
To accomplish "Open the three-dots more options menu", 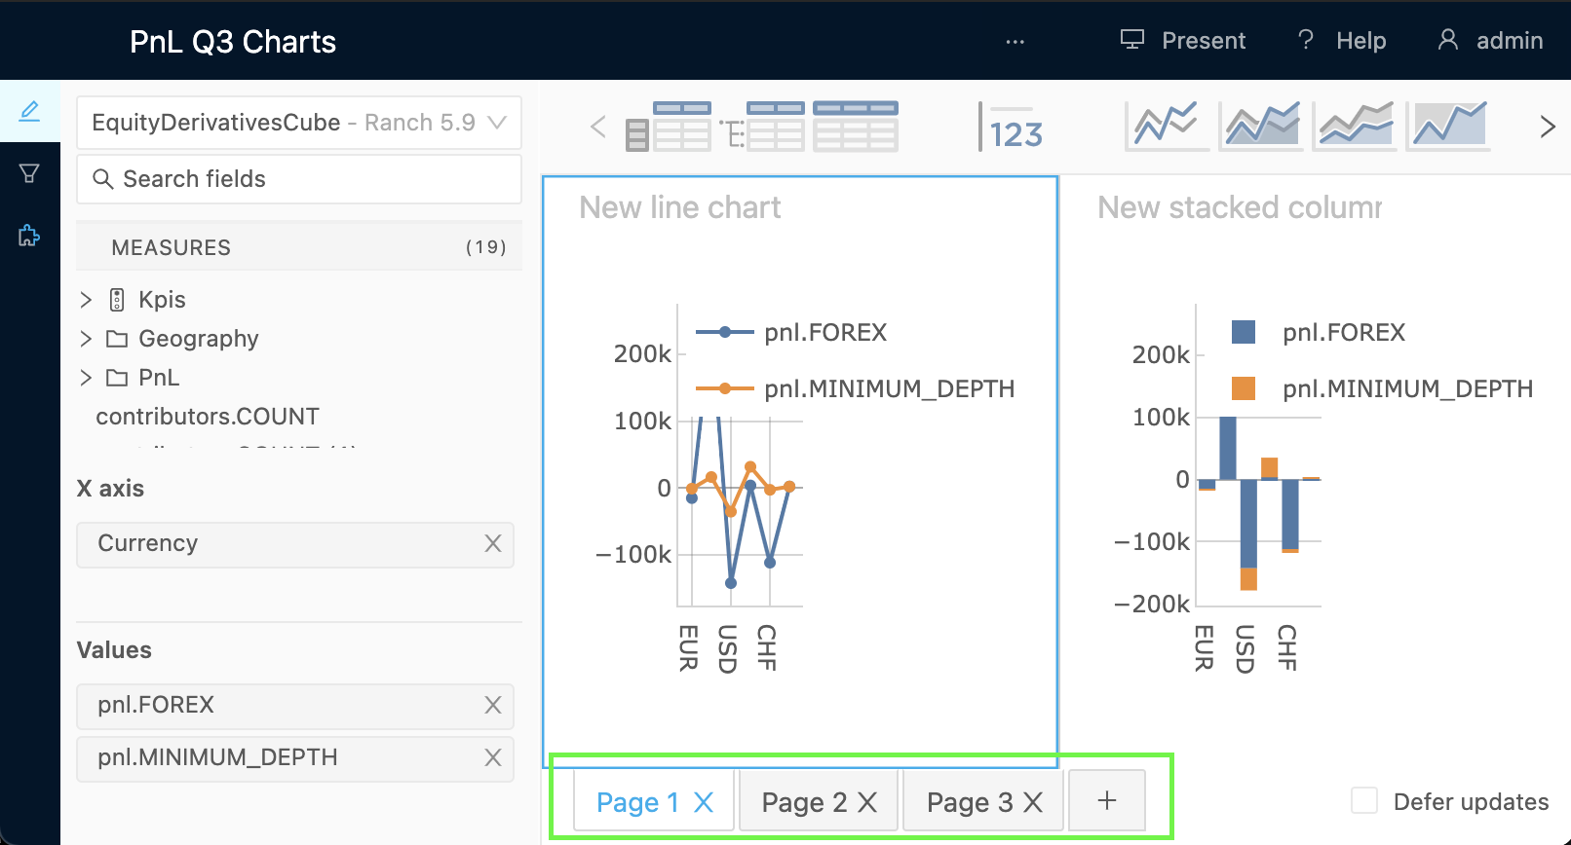I will (1015, 41).
